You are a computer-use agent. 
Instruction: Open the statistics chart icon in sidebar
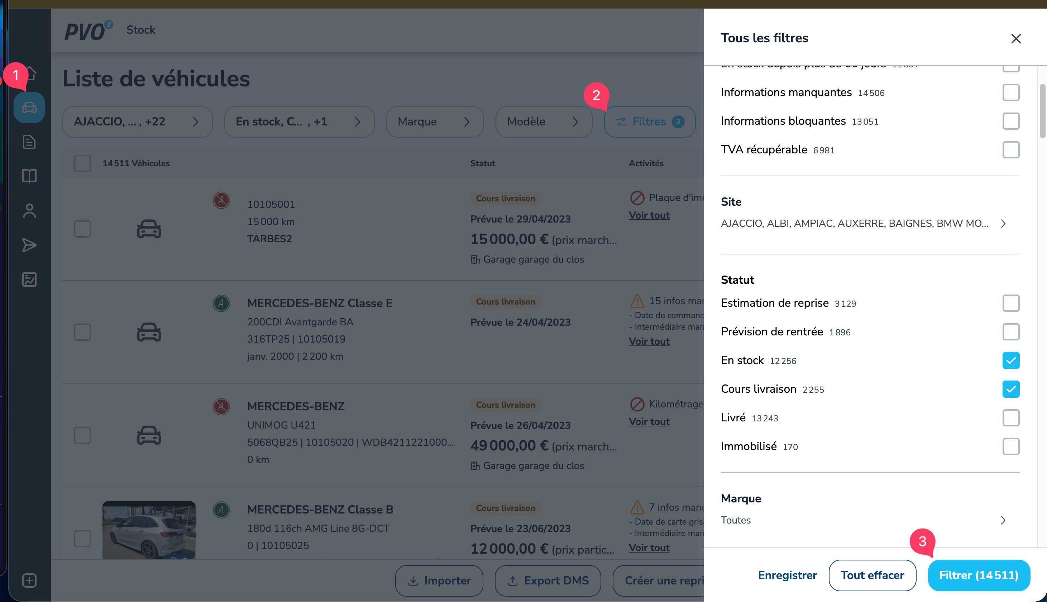coord(29,279)
